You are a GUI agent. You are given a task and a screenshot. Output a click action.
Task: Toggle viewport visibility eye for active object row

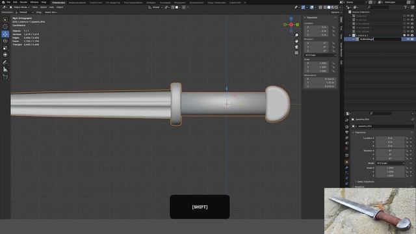click(408, 39)
